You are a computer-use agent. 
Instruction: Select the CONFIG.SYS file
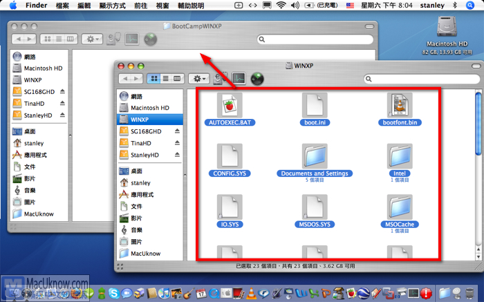click(x=230, y=156)
